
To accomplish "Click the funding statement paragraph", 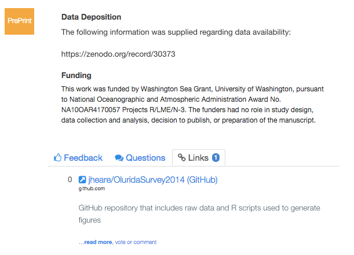I will [192, 105].
